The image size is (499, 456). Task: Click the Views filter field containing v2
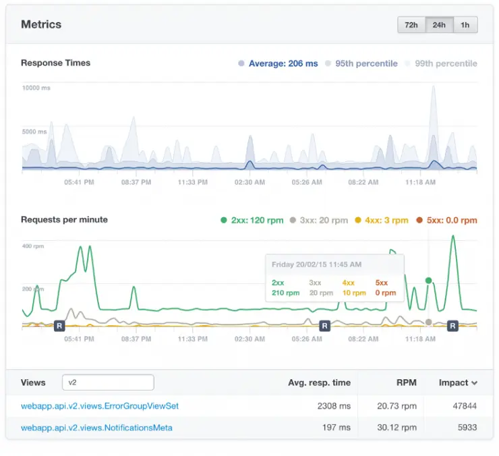(x=108, y=382)
